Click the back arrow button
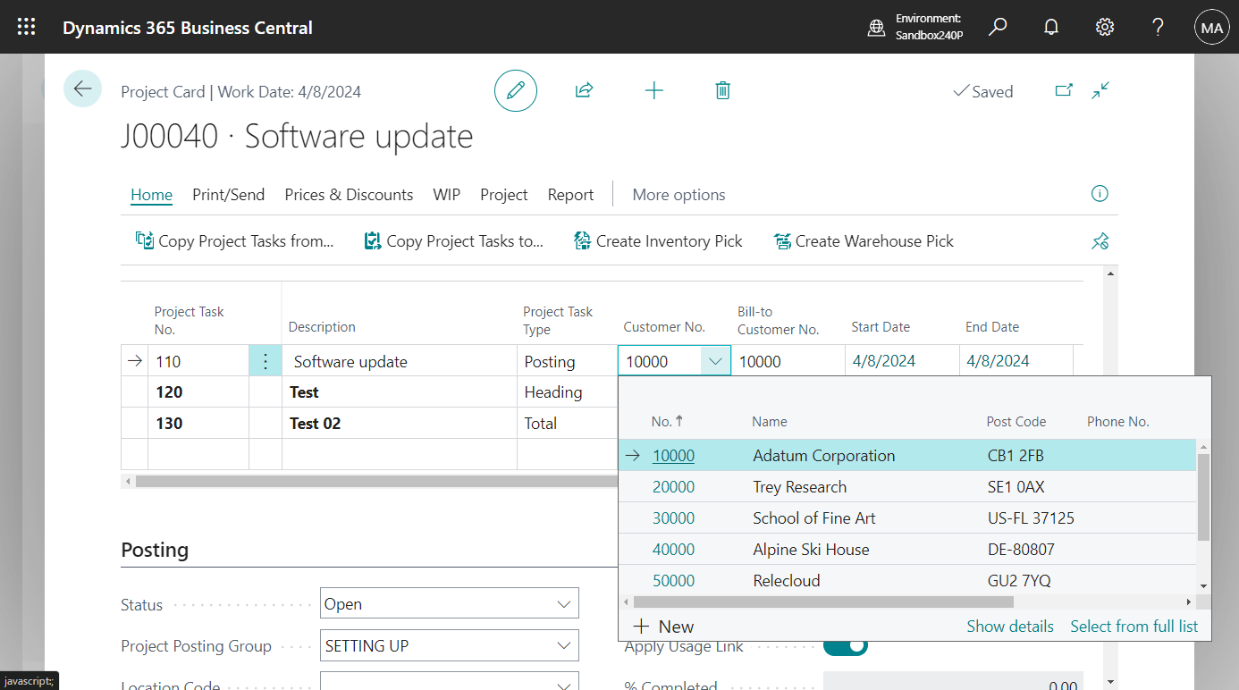 (83, 88)
